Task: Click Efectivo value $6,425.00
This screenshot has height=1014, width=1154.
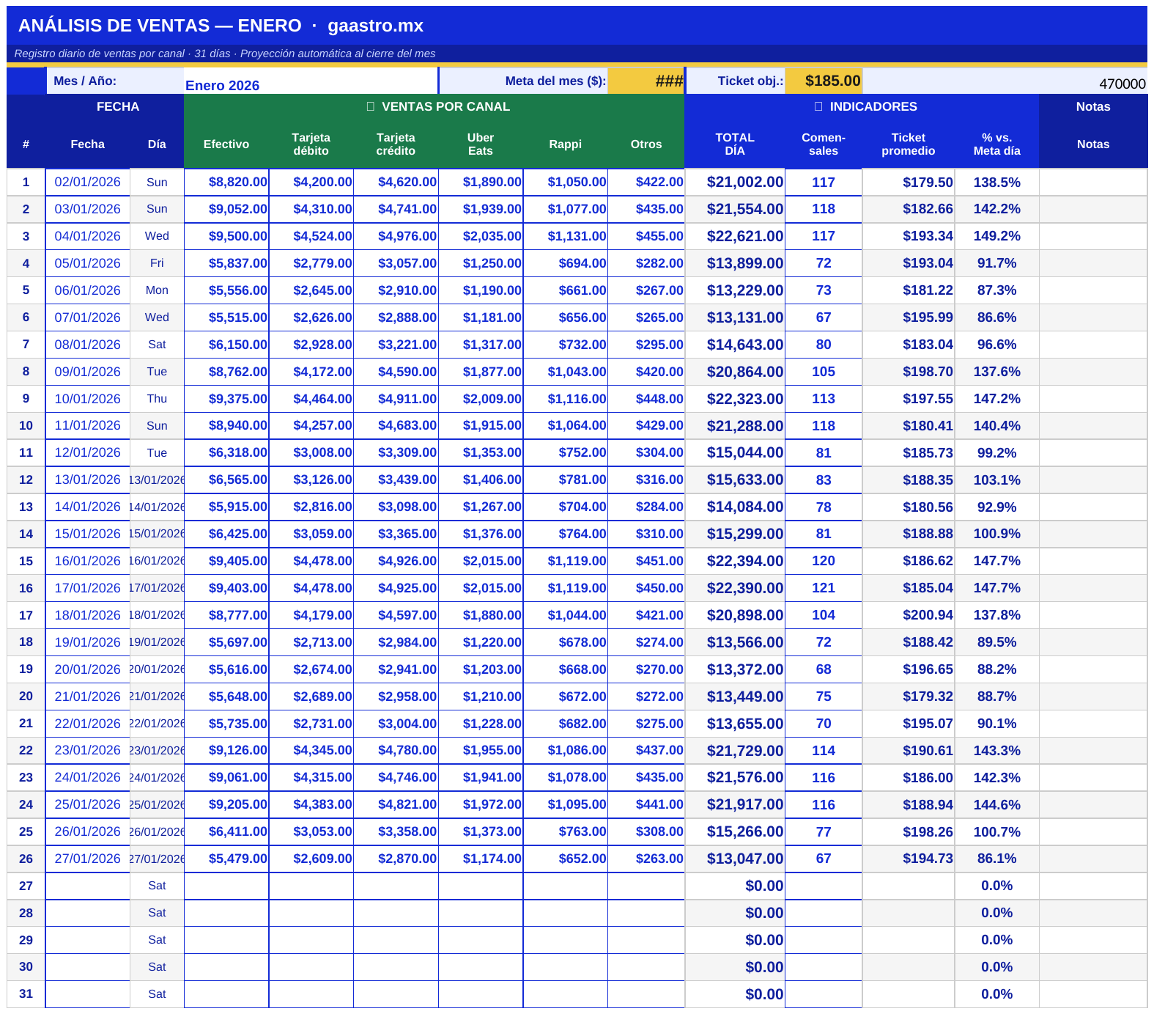Action: (226, 534)
